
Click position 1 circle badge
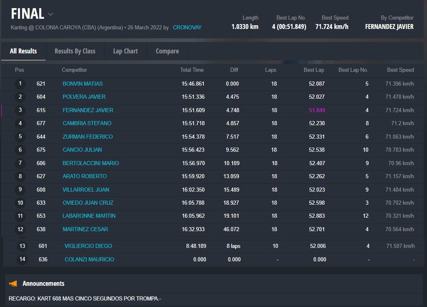point(20,84)
